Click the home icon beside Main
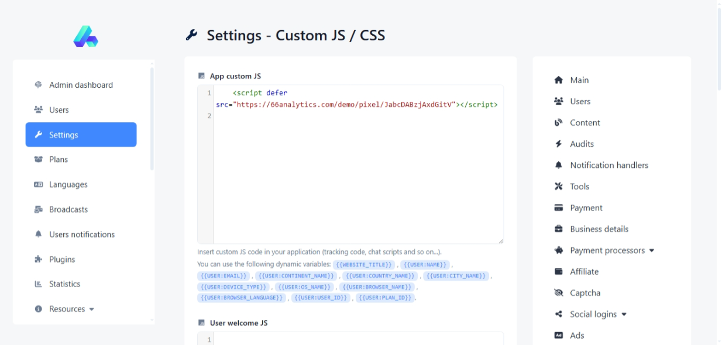Screen dimensions: 722x345 [558, 80]
